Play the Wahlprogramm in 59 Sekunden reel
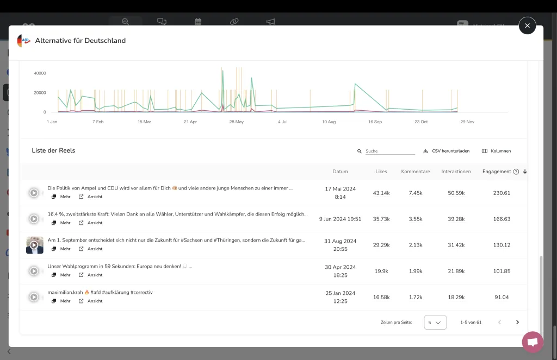 [34, 271]
